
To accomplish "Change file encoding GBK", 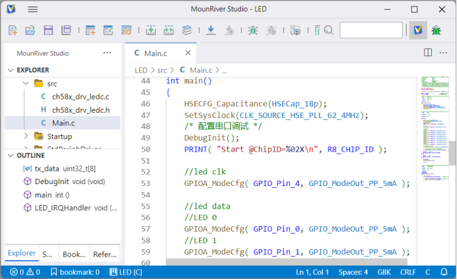I will coord(384,272).
